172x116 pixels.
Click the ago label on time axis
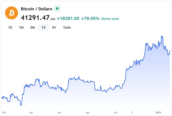pyautogui.click(x=87, y=113)
